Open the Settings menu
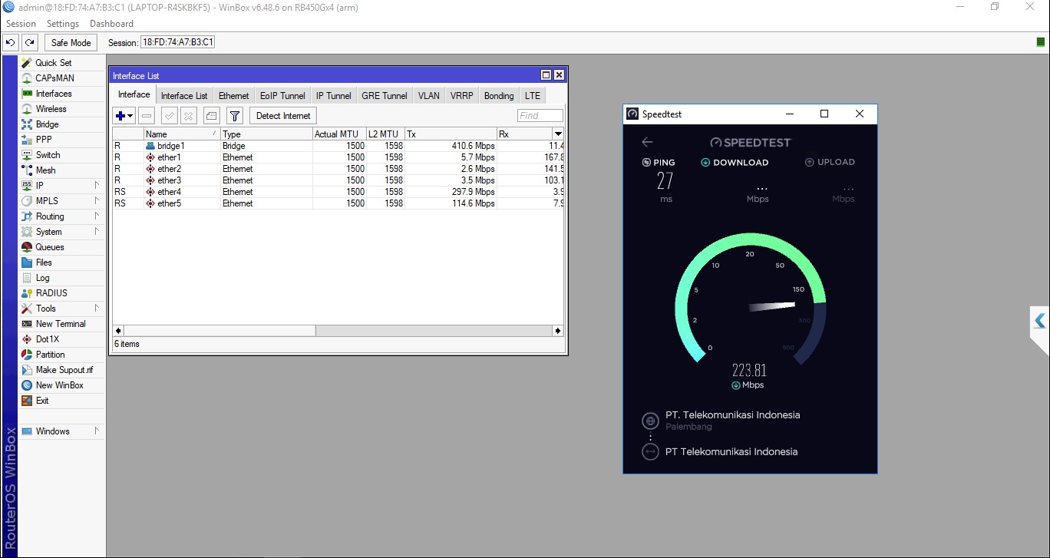The image size is (1050, 558). point(63,24)
